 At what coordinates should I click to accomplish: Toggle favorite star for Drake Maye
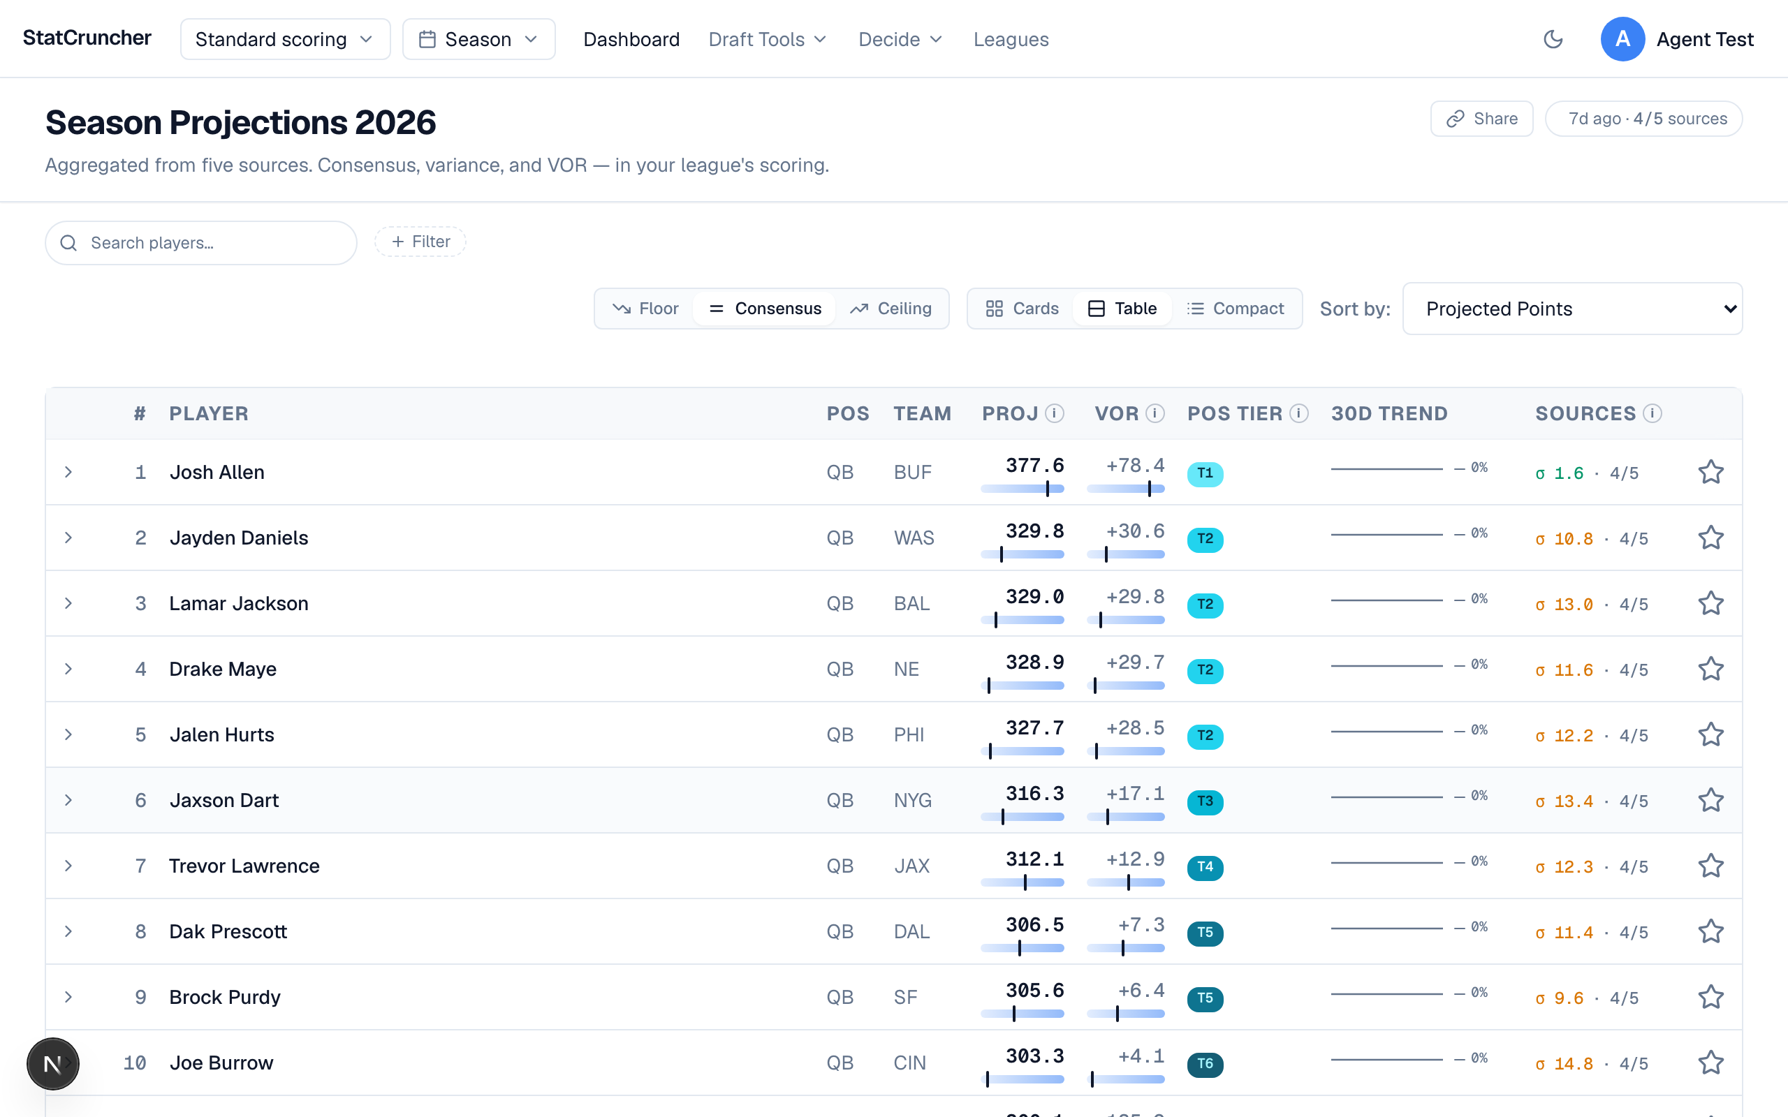click(x=1710, y=670)
